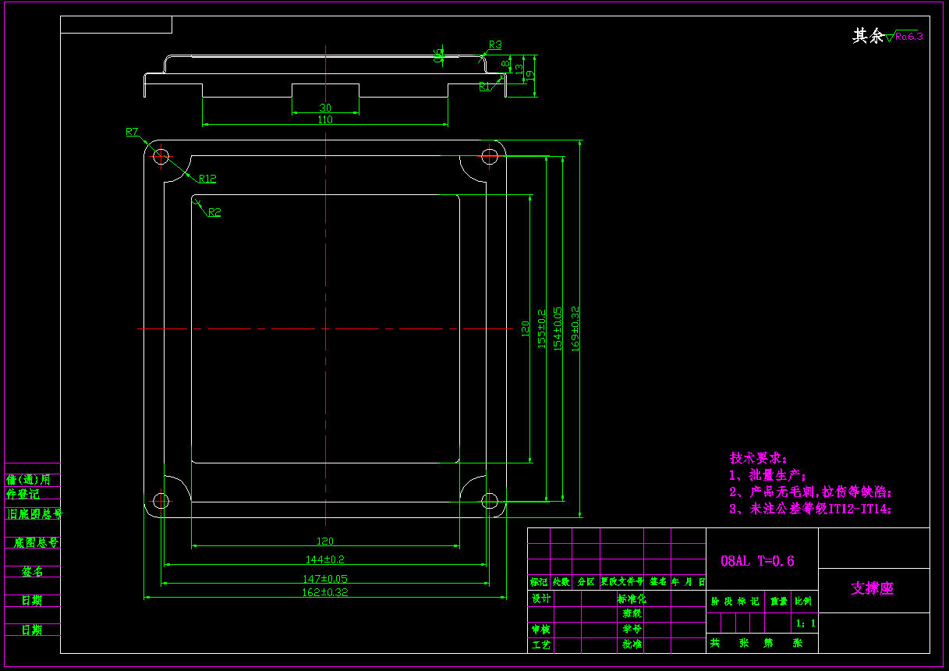949x671 pixels.
Task: Select the 155±0.2 vertical dimension
Action: tap(542, 328)
